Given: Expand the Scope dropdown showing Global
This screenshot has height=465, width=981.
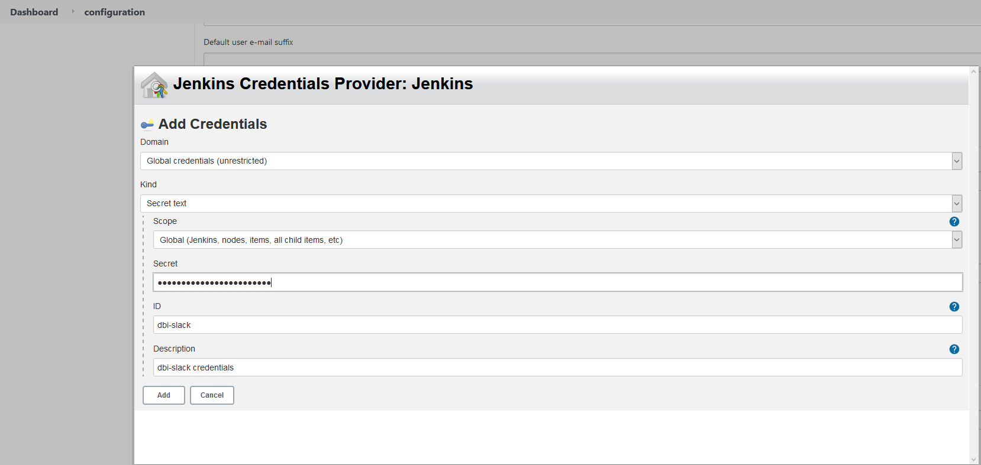Looking at the screenshot, I should tap(557, 240).
